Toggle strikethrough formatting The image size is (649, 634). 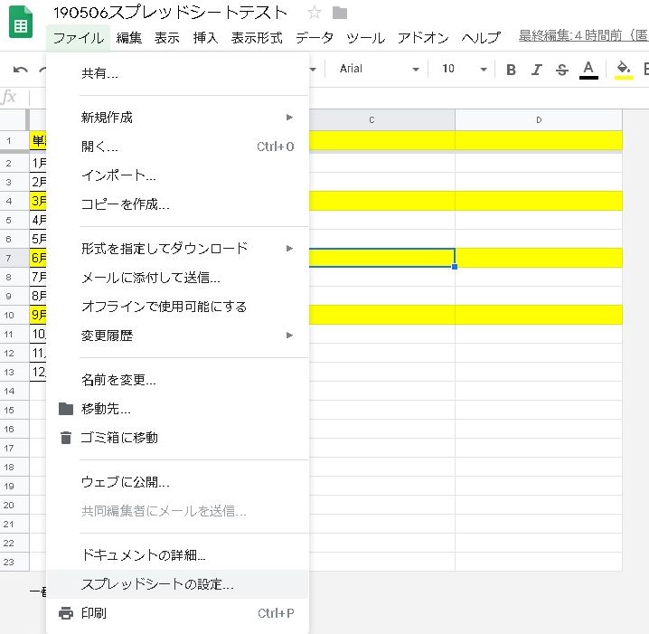[x=561, y=69]
